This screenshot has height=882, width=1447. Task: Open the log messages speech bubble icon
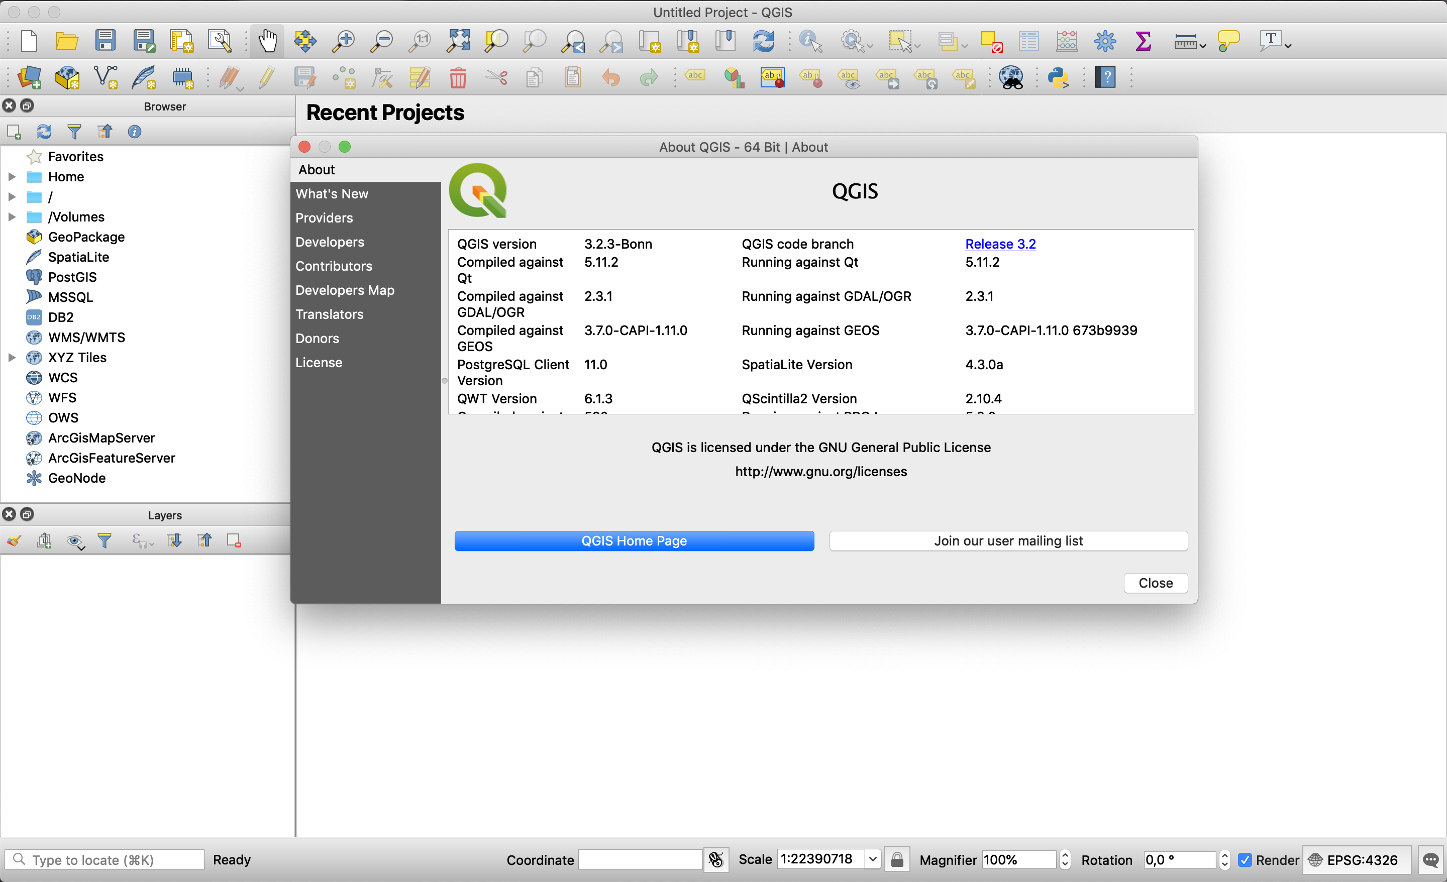[x=1431, y=860]
